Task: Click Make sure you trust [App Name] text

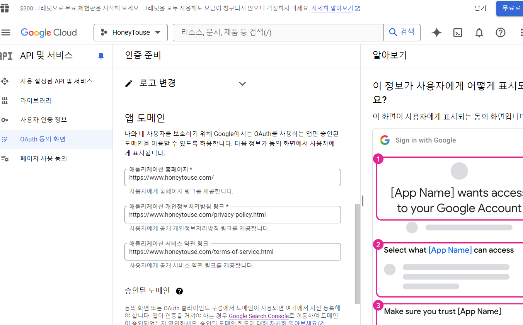Action: [443, 311]
